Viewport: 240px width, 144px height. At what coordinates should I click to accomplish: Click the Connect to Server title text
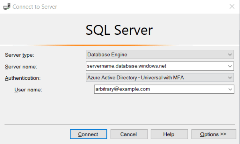pyautogui.click(x=35, y=7)
